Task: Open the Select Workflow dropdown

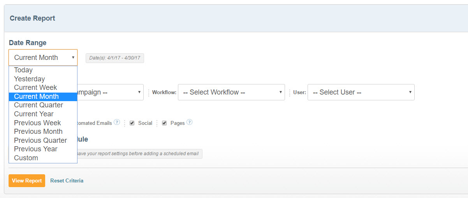Action: tap(231, 92)
